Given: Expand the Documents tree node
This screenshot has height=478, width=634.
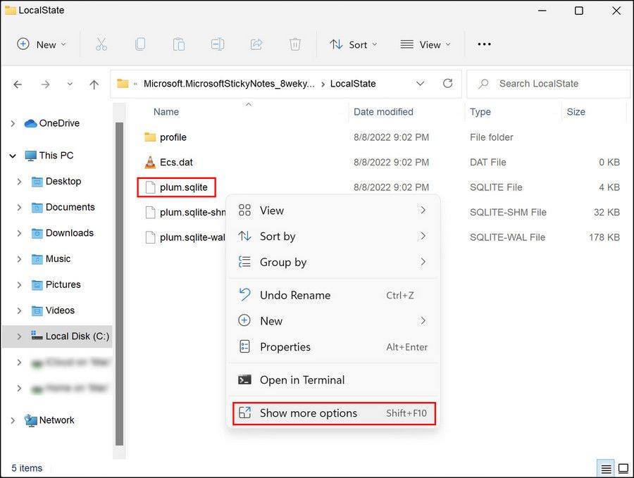Looking at the screenshot, I should coord(19,207).
